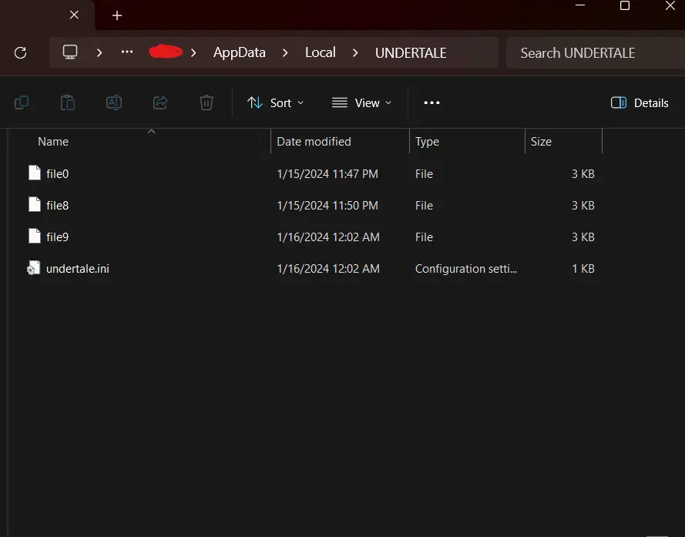685x537 pixels.
Task: Sort by Name column header
Action: point(53,142)
